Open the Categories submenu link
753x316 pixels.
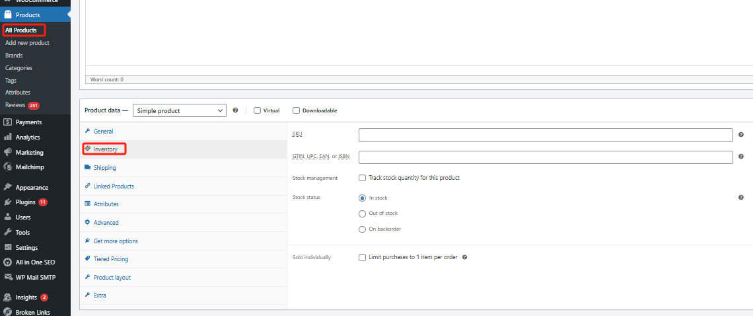coord(18,68)
